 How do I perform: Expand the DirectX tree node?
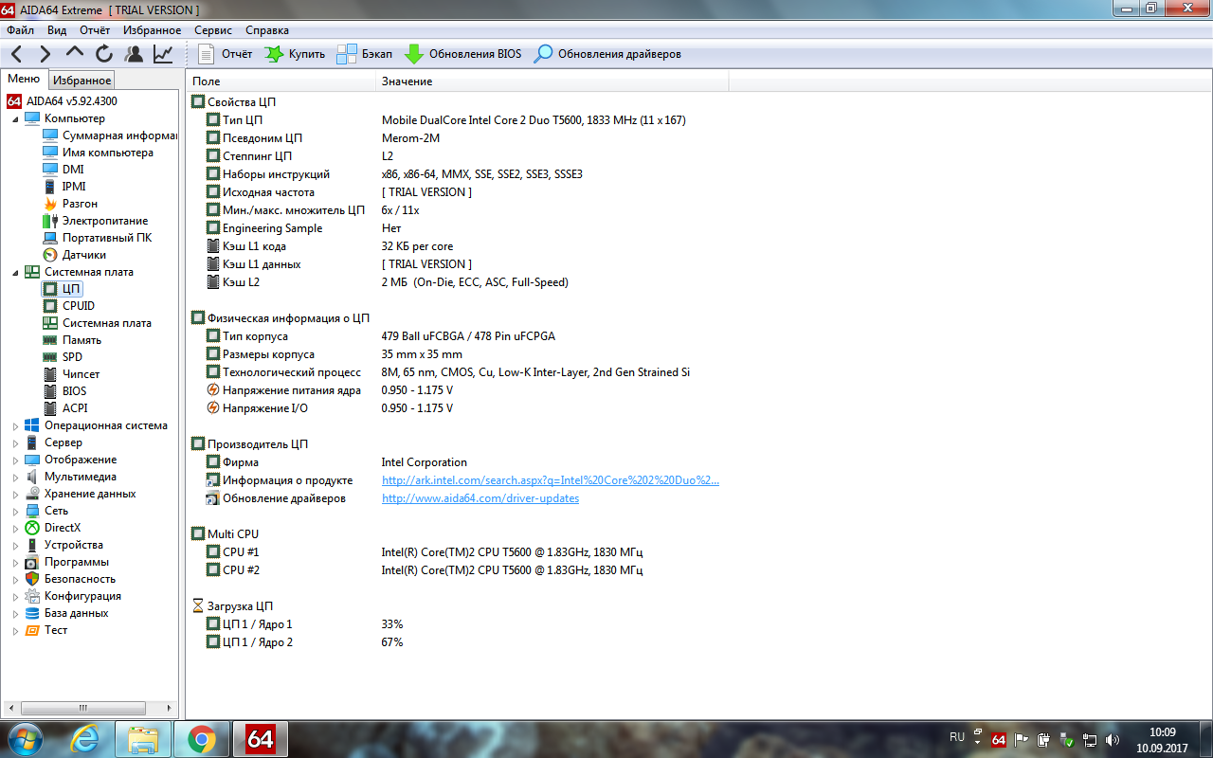(x=15, y=528)
